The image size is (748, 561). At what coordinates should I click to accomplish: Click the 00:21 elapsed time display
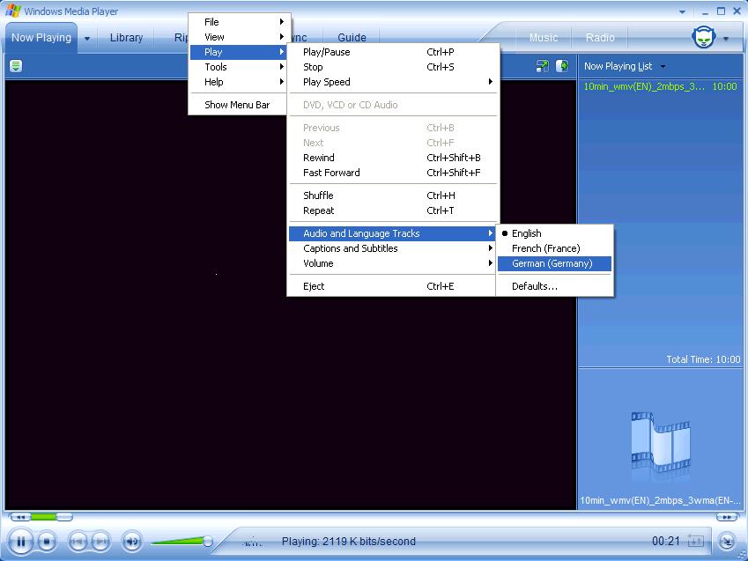coord(665,541)
